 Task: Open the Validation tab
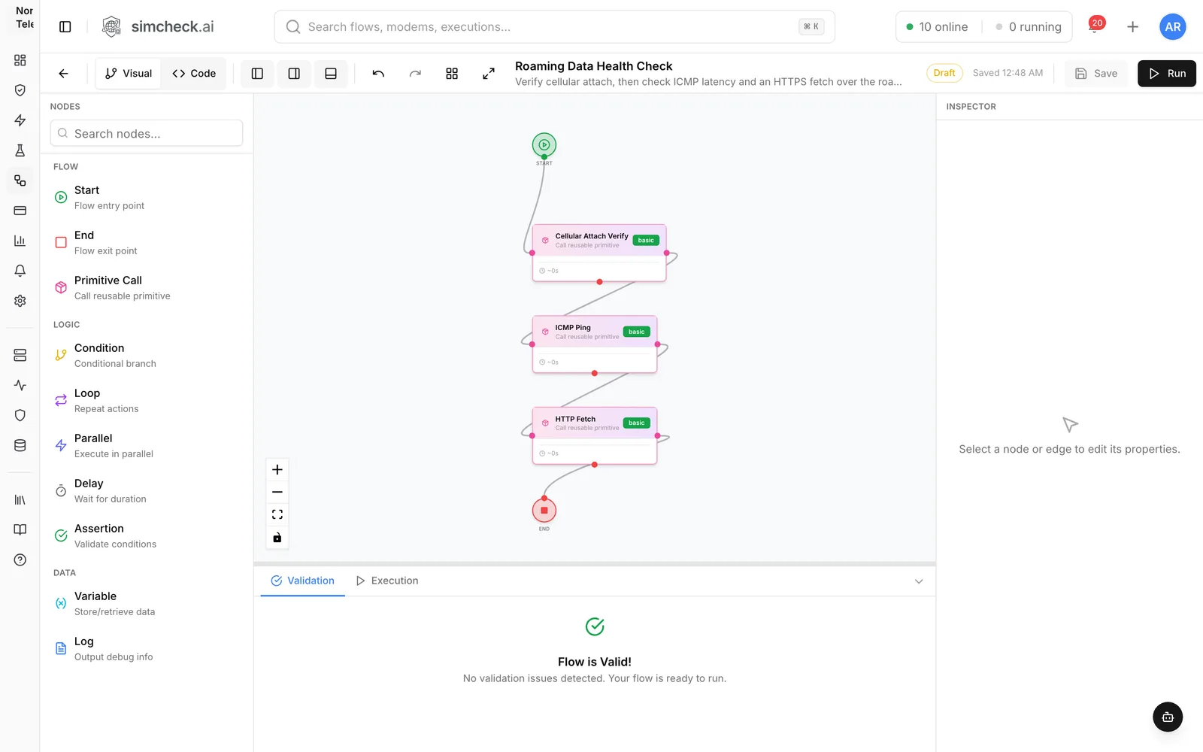coord(302,581)
